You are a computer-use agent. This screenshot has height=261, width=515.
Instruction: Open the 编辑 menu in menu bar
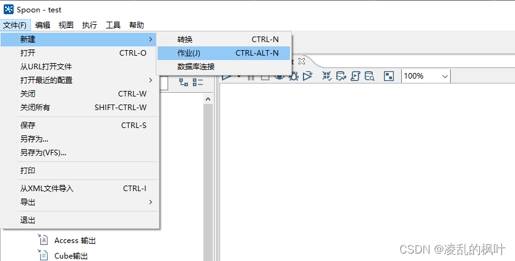click(x=43, y=25)
